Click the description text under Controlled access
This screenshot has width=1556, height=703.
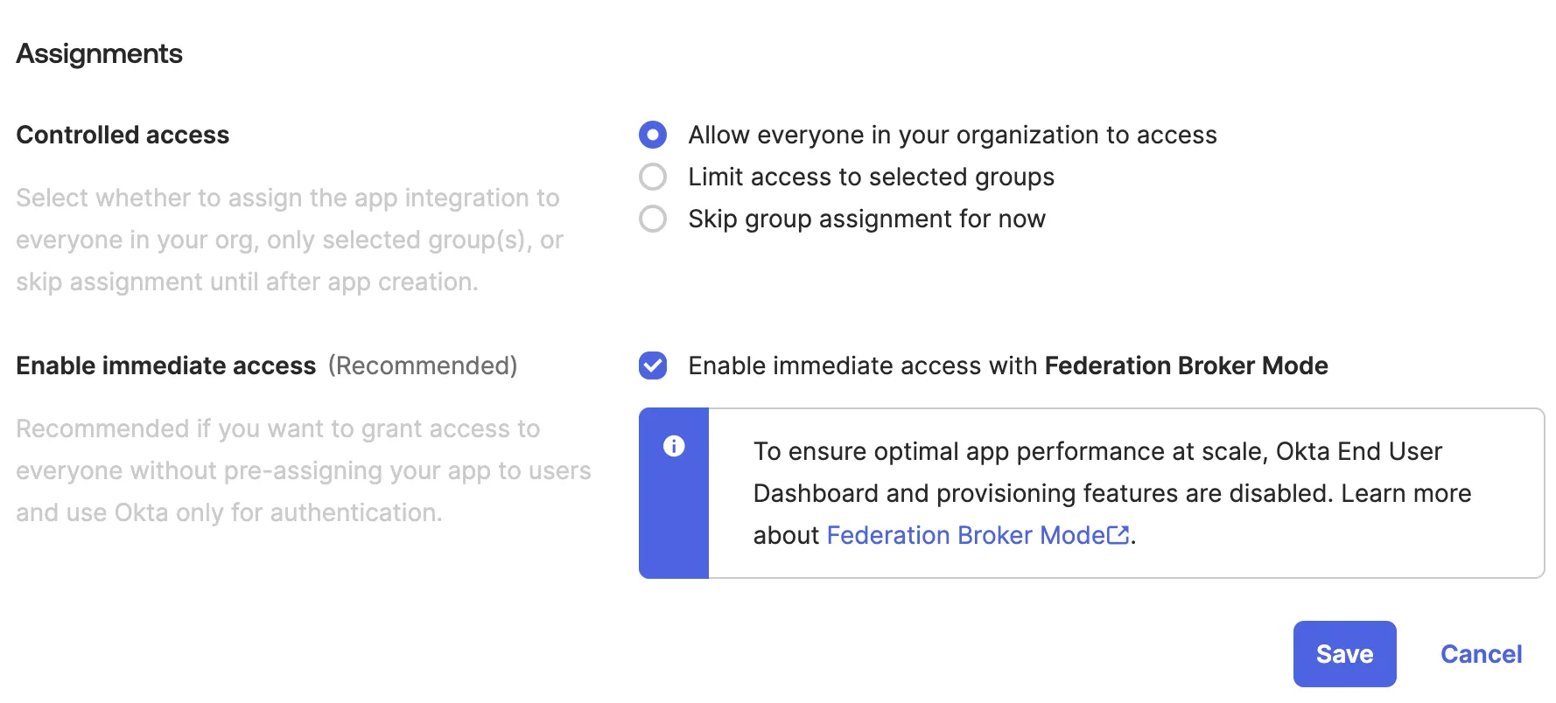289,240
